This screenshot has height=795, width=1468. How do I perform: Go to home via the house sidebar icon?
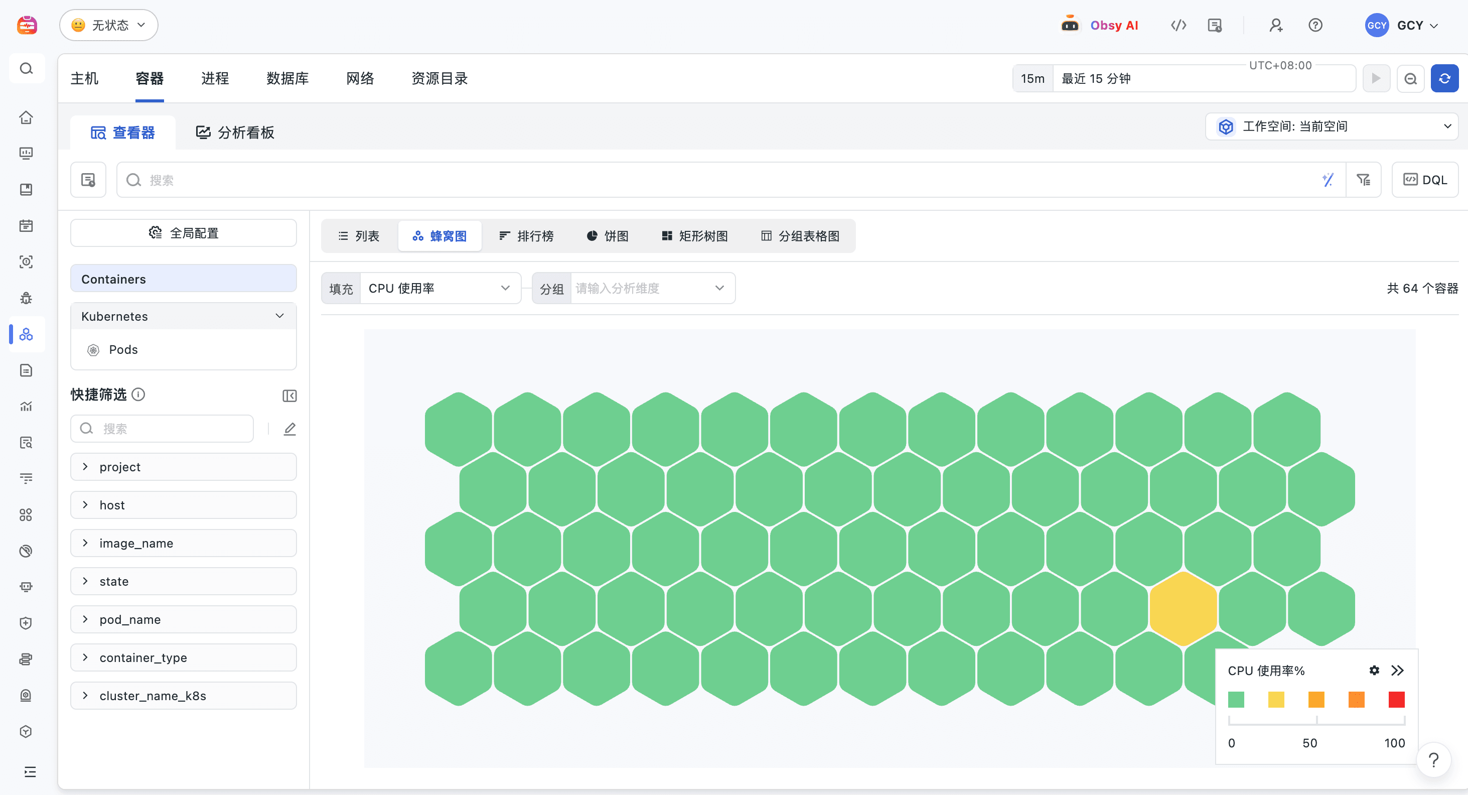coord(26,117)
